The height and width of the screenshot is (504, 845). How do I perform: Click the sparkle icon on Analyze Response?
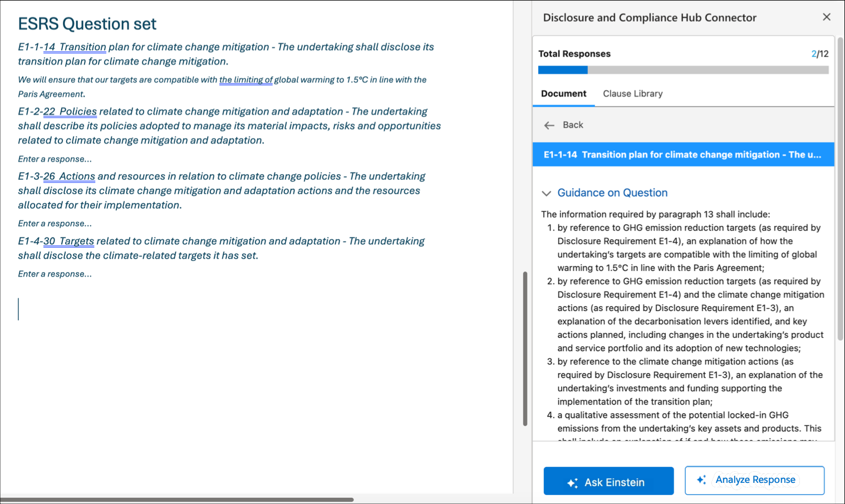(x=701, y=480)
